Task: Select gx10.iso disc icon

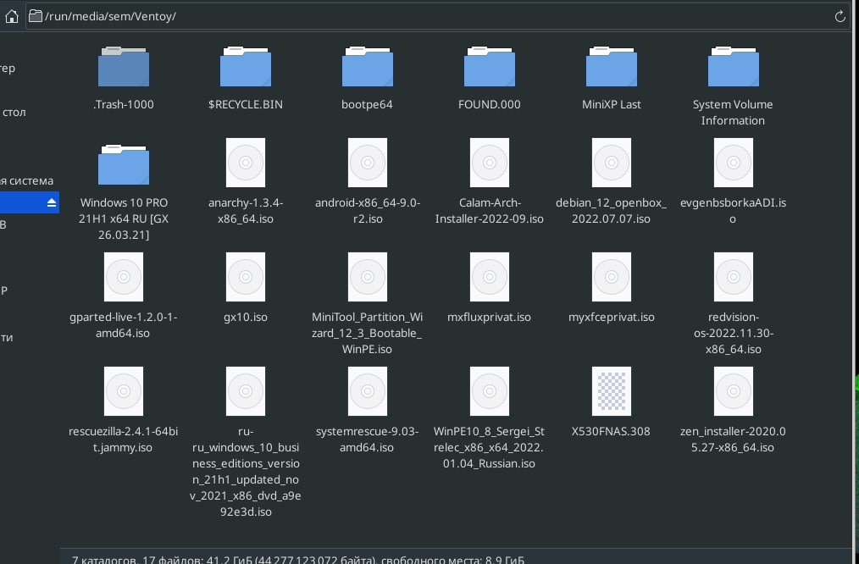Action: (246, 277)
